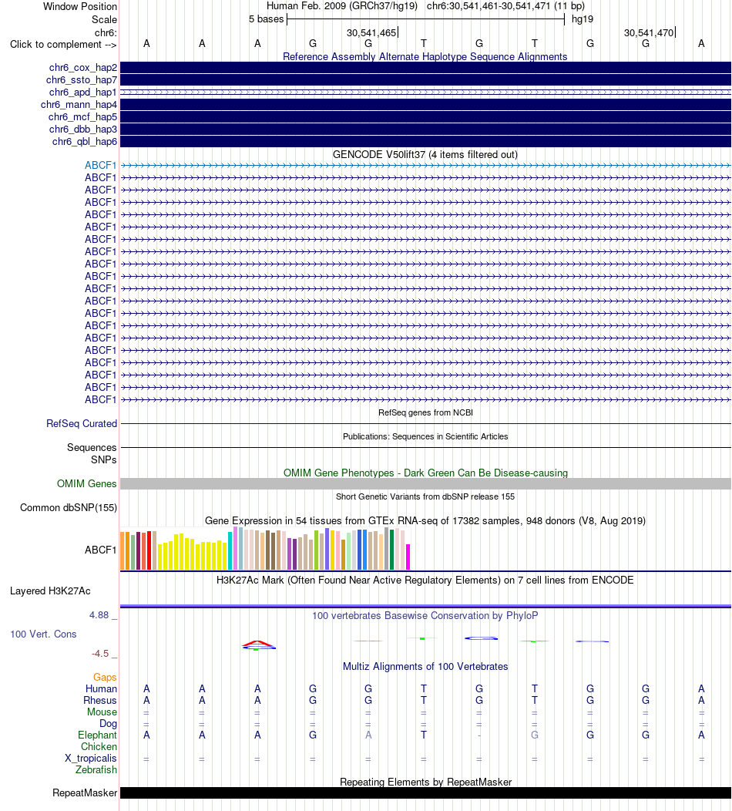Click the gray OMIM Genes item bar

[425, 483]
